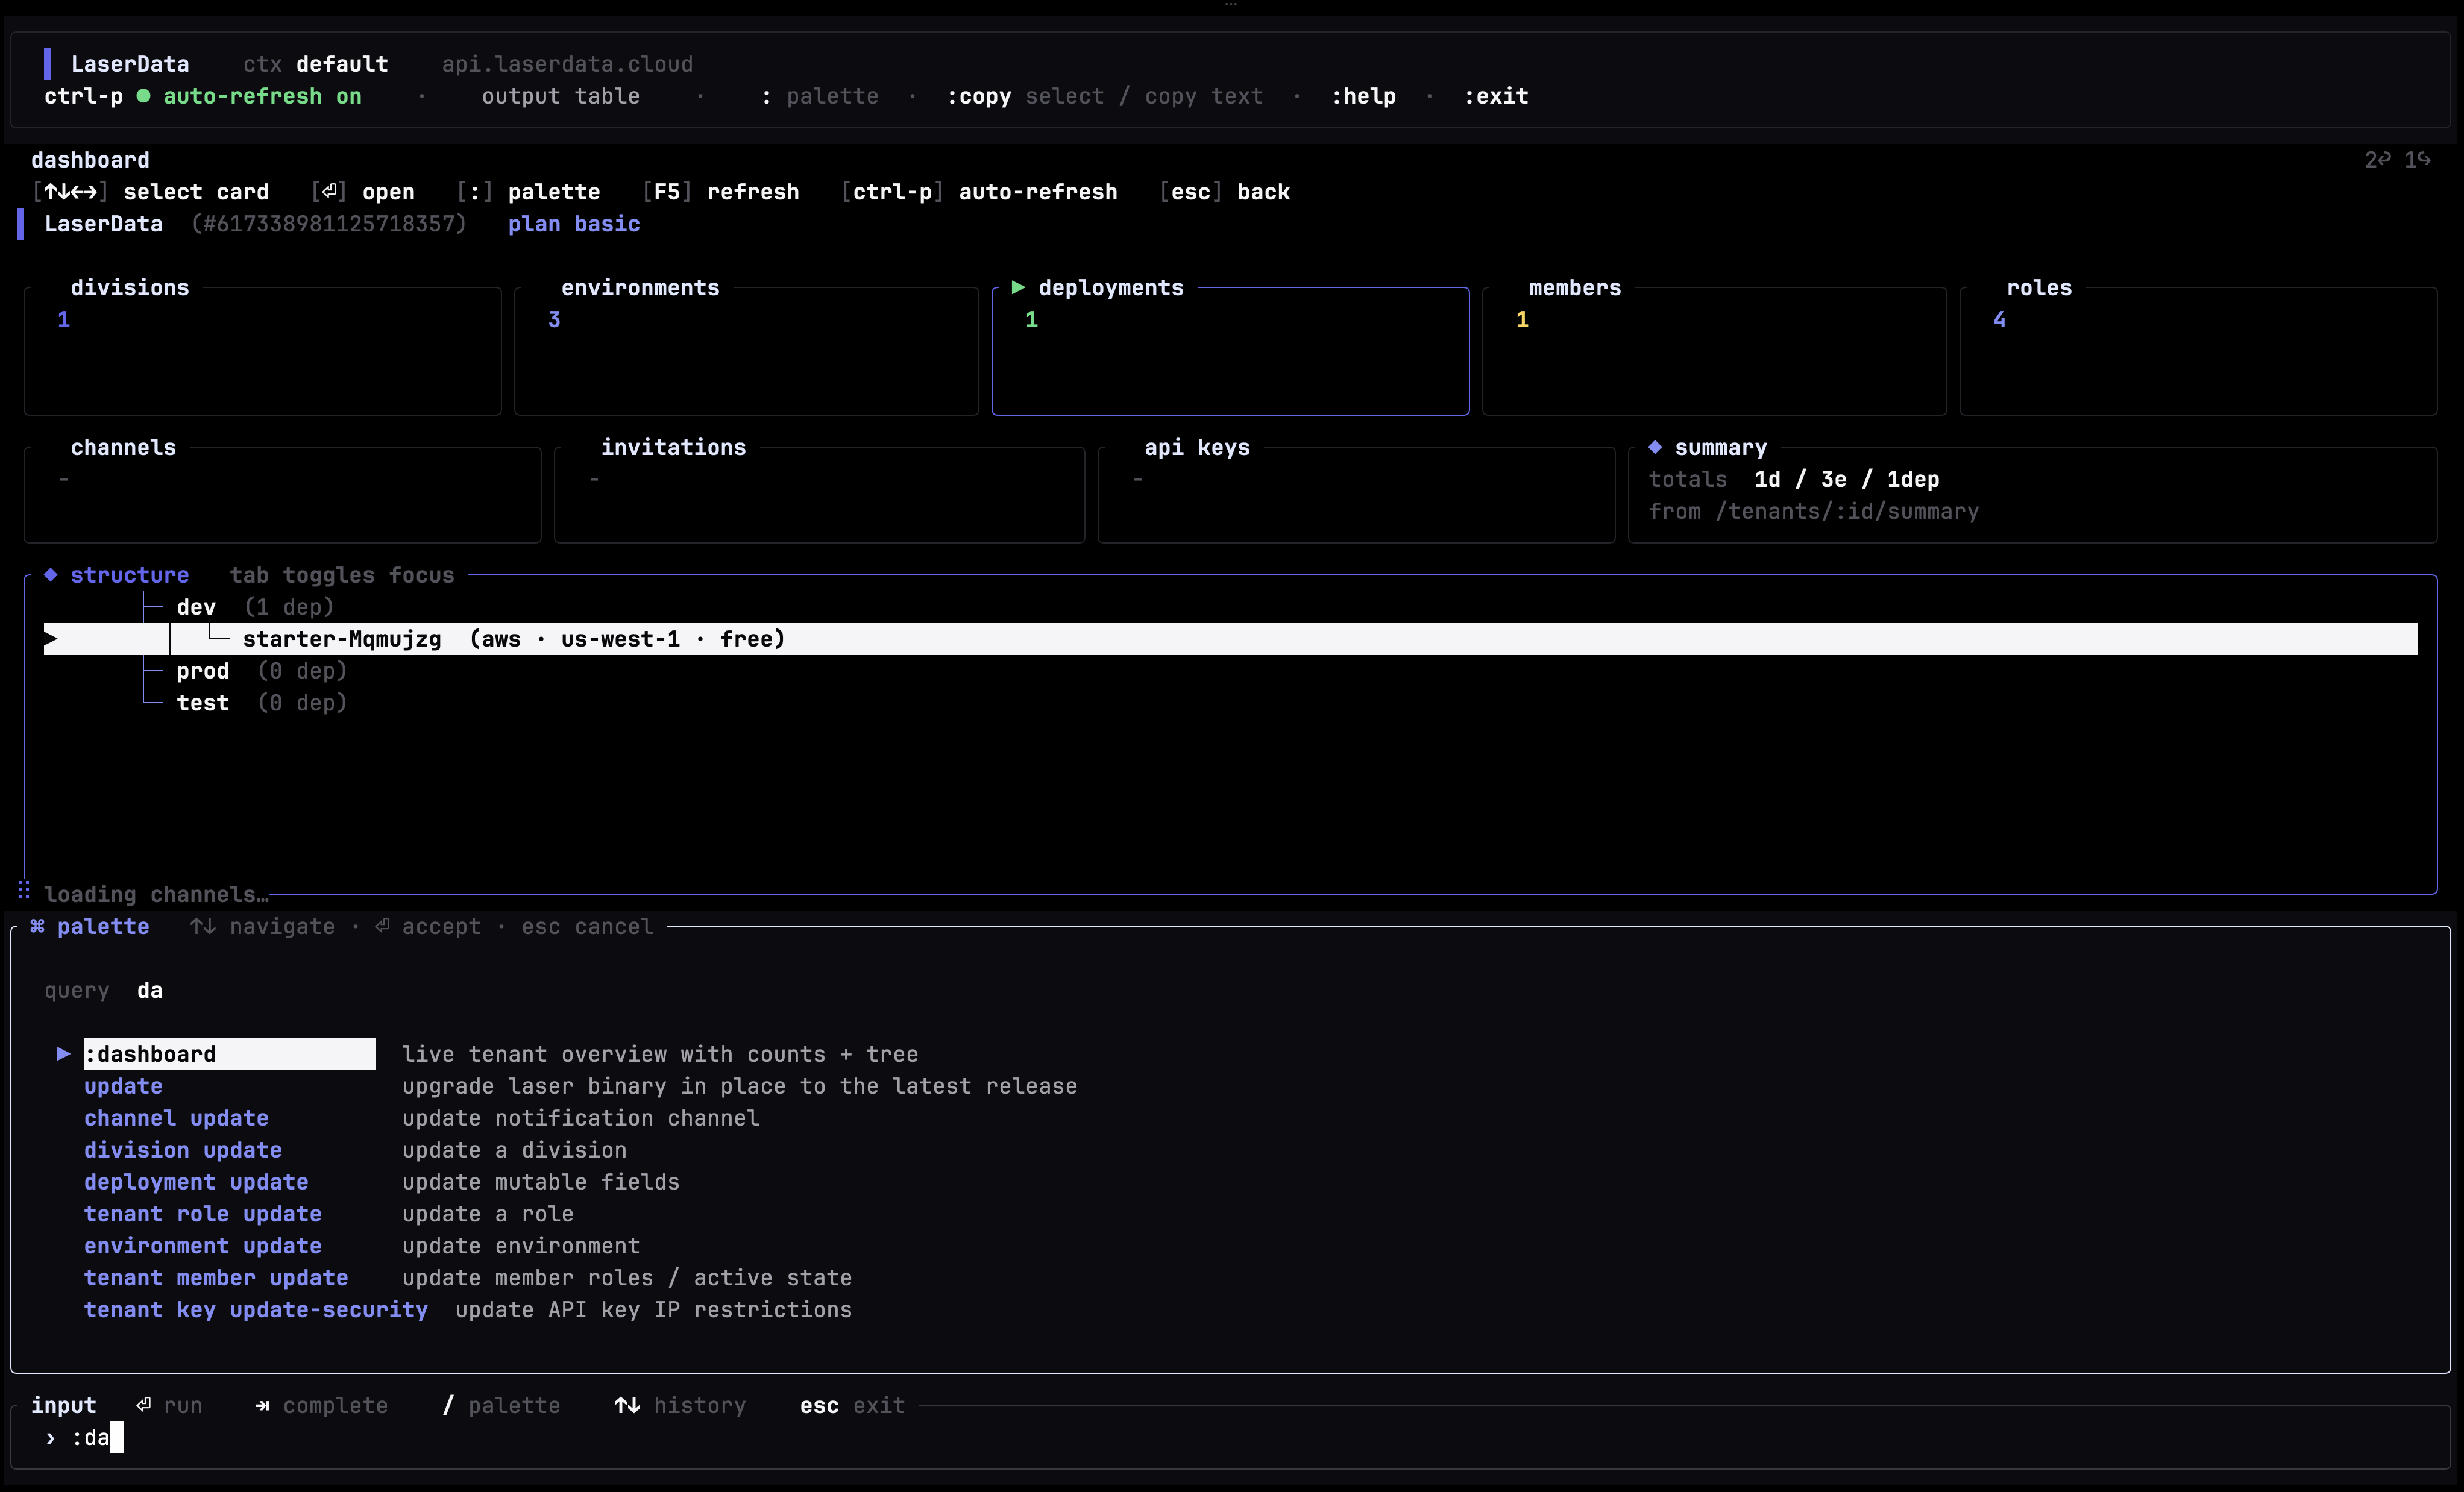This screenshot has width=2464, height=1492.
Task: Open the channels card
Action: 282,494
